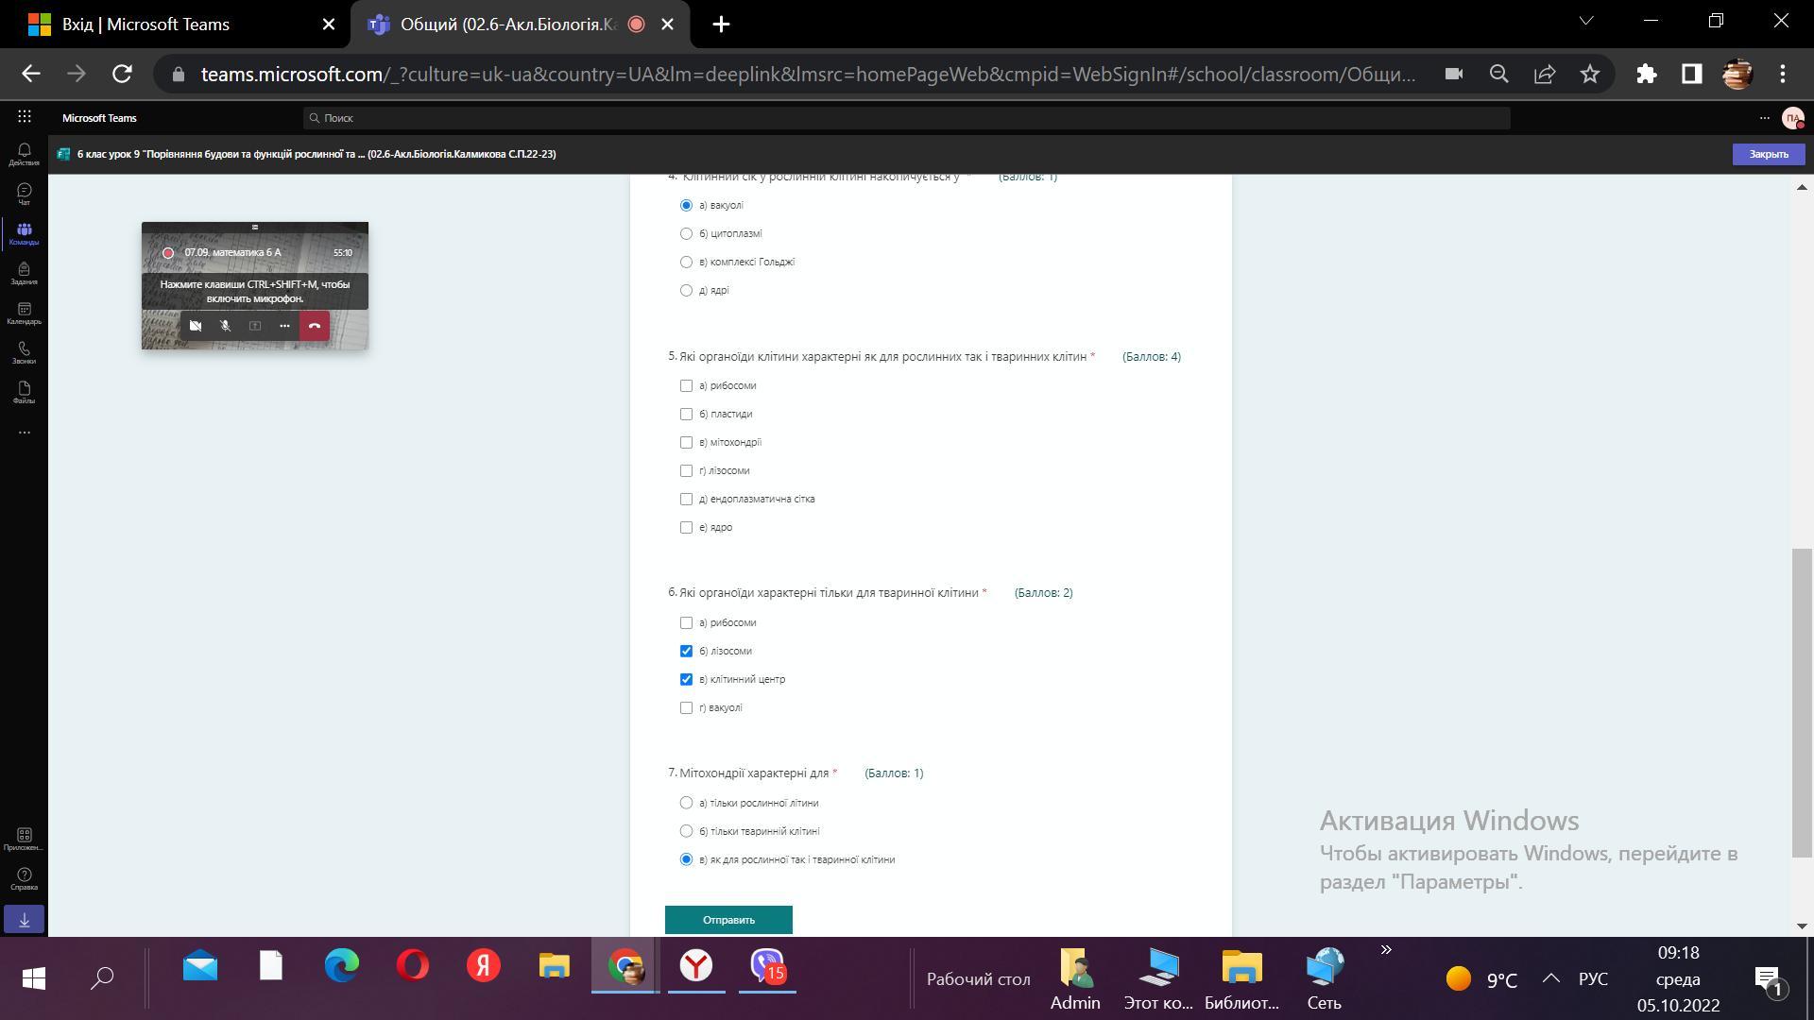Screen dimensions: 1814x1020
Task: Check the 'а) рибосоми' box in question 5
Action: coord(686,385)
